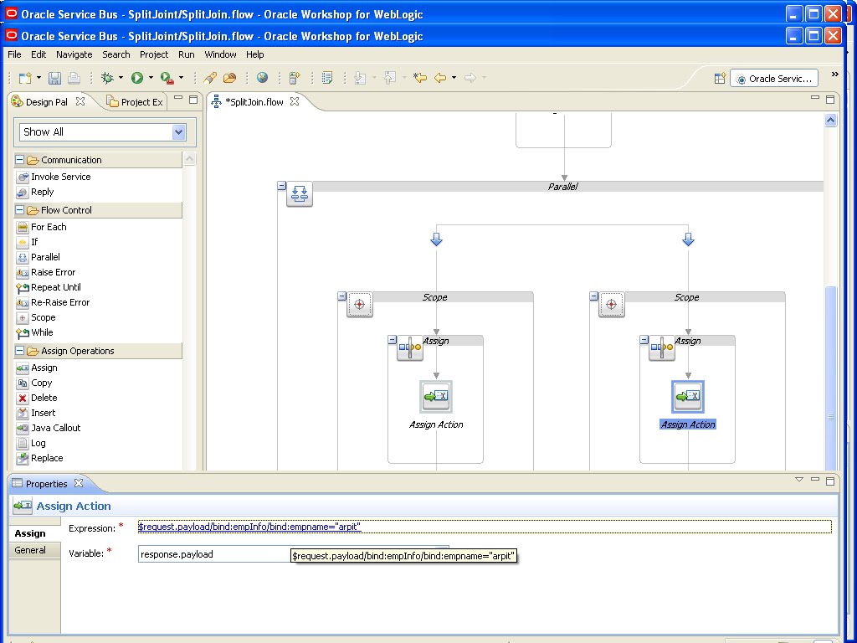Click the left parallel branch down arrow

(x=436, y=239)
